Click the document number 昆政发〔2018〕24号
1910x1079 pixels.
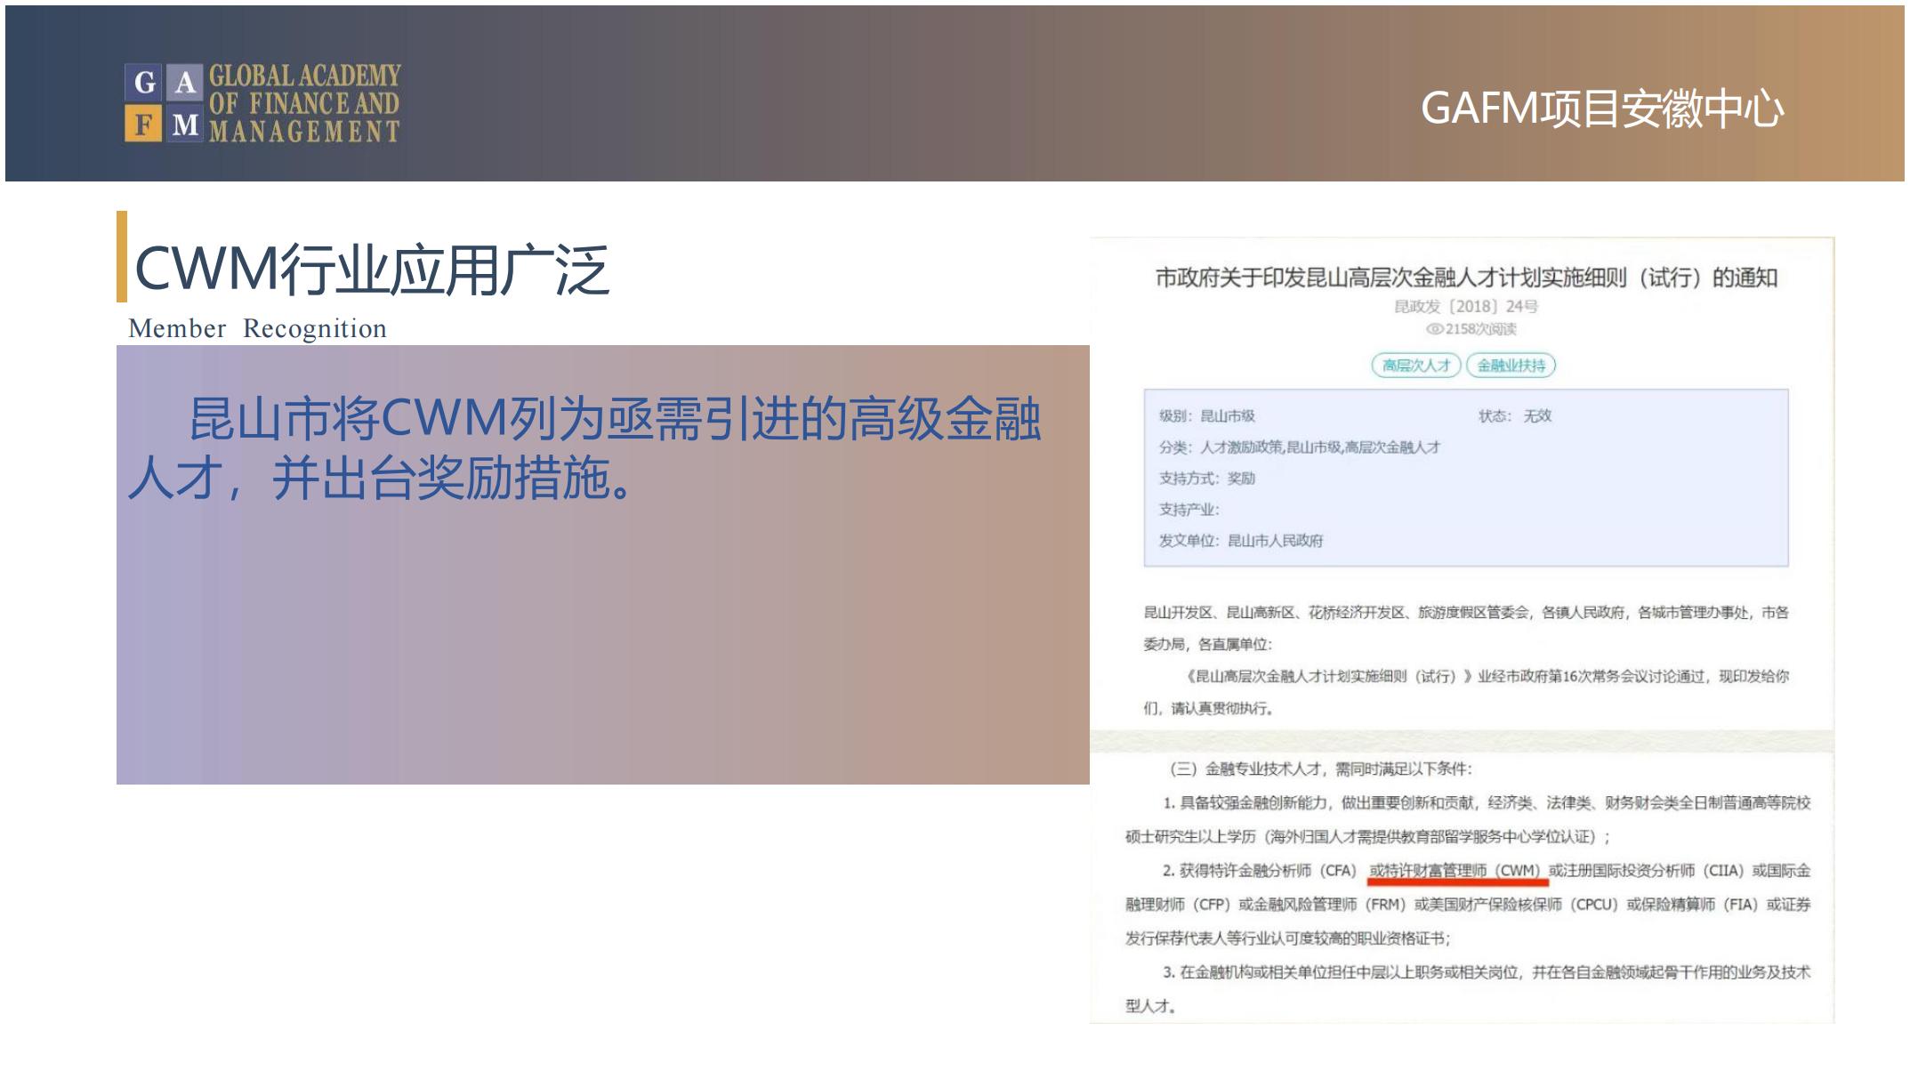pos(1465,307)
